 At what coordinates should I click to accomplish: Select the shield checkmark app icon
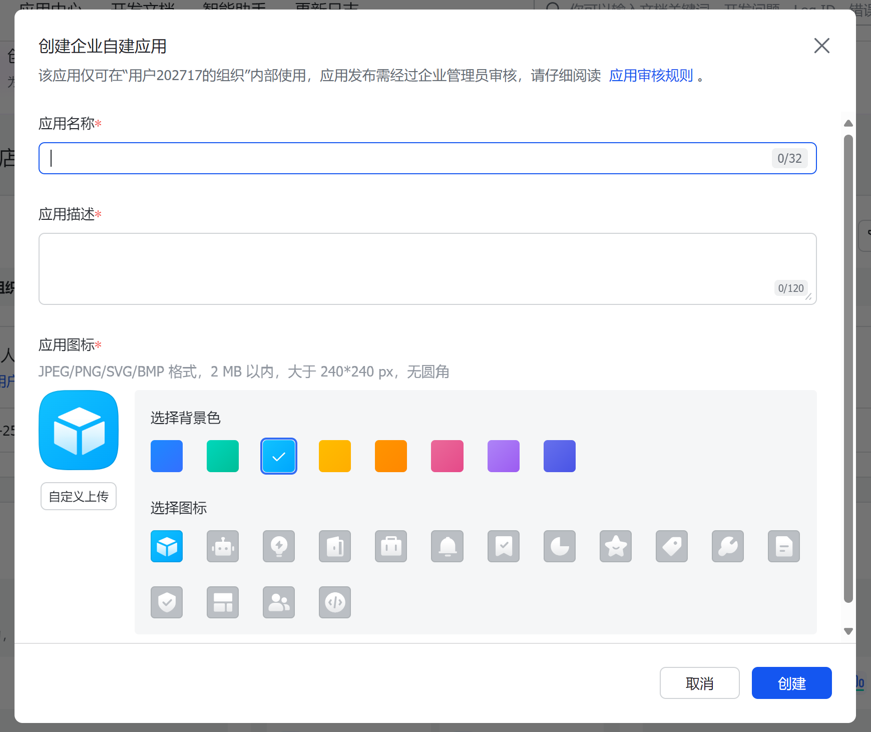point(167,602)
